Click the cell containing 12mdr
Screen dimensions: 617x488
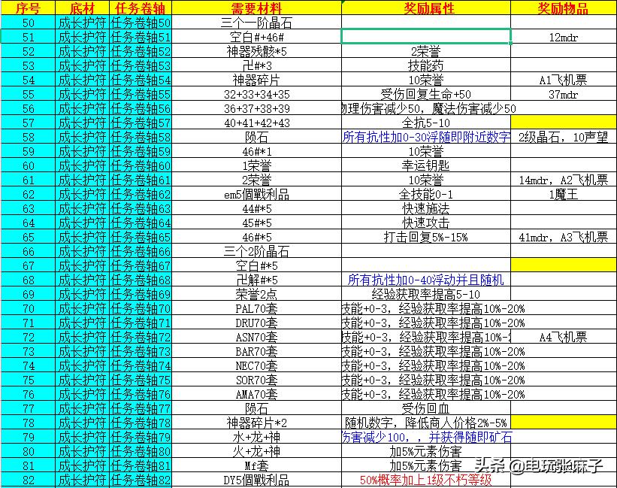point(564,36)
